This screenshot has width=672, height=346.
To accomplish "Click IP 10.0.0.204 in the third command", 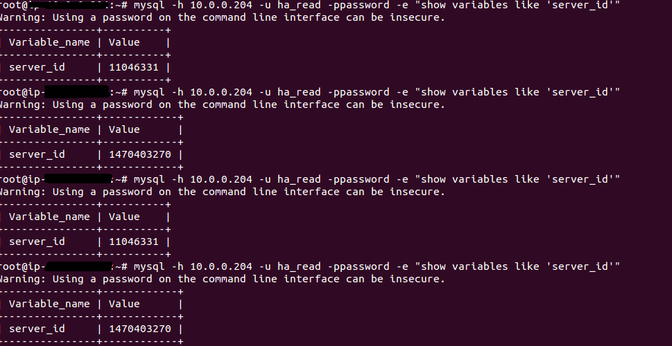I will pos(221,179).
